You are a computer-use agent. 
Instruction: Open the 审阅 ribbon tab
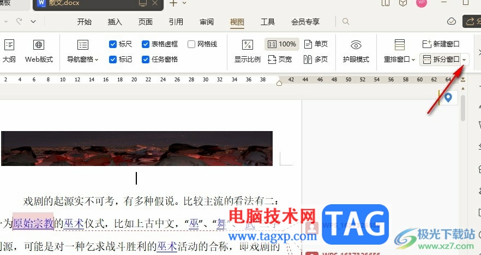[207, 22]
